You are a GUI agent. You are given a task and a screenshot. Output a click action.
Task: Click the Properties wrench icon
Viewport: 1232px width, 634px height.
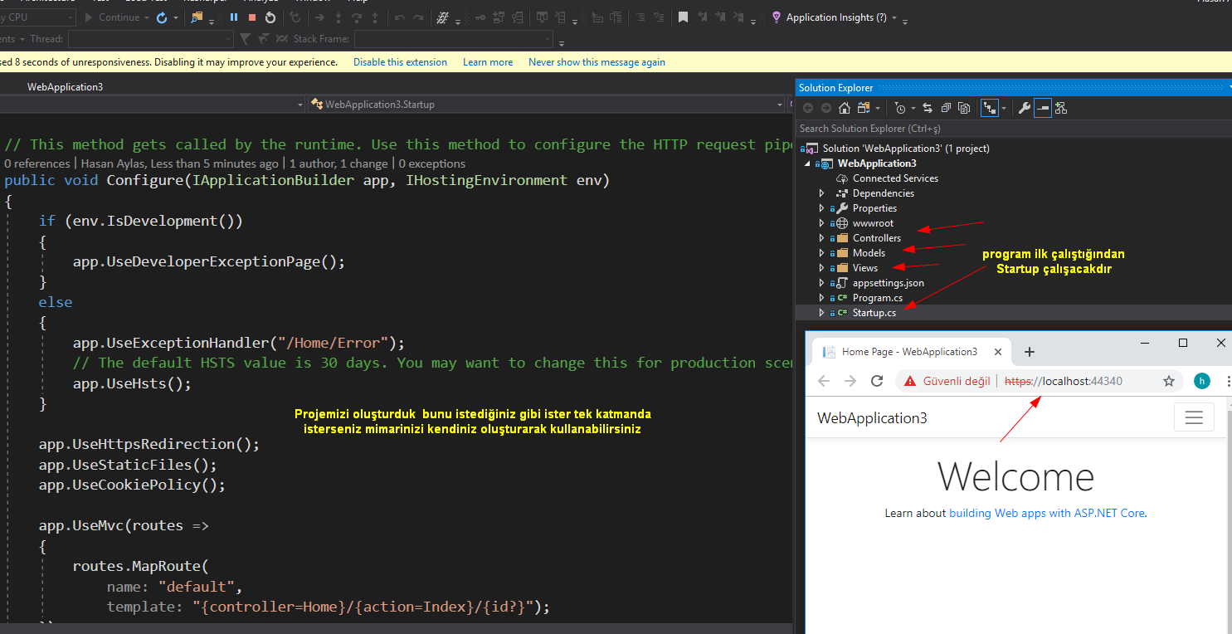click(1025, 108)
